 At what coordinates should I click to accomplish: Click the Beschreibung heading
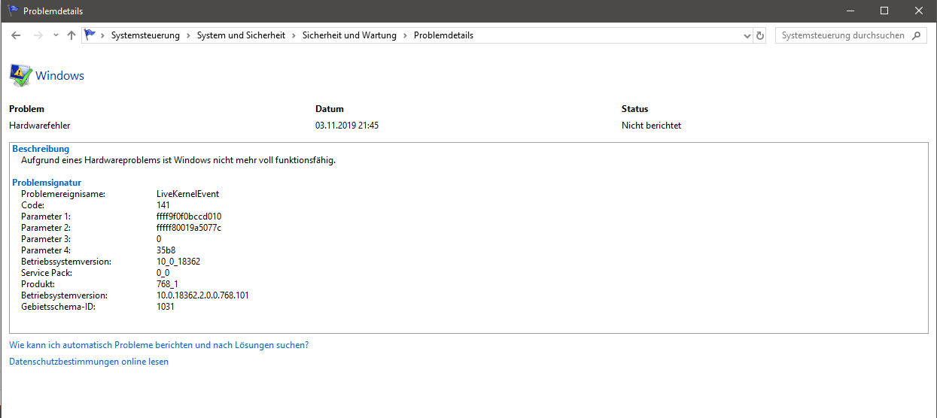click(41, 149)
